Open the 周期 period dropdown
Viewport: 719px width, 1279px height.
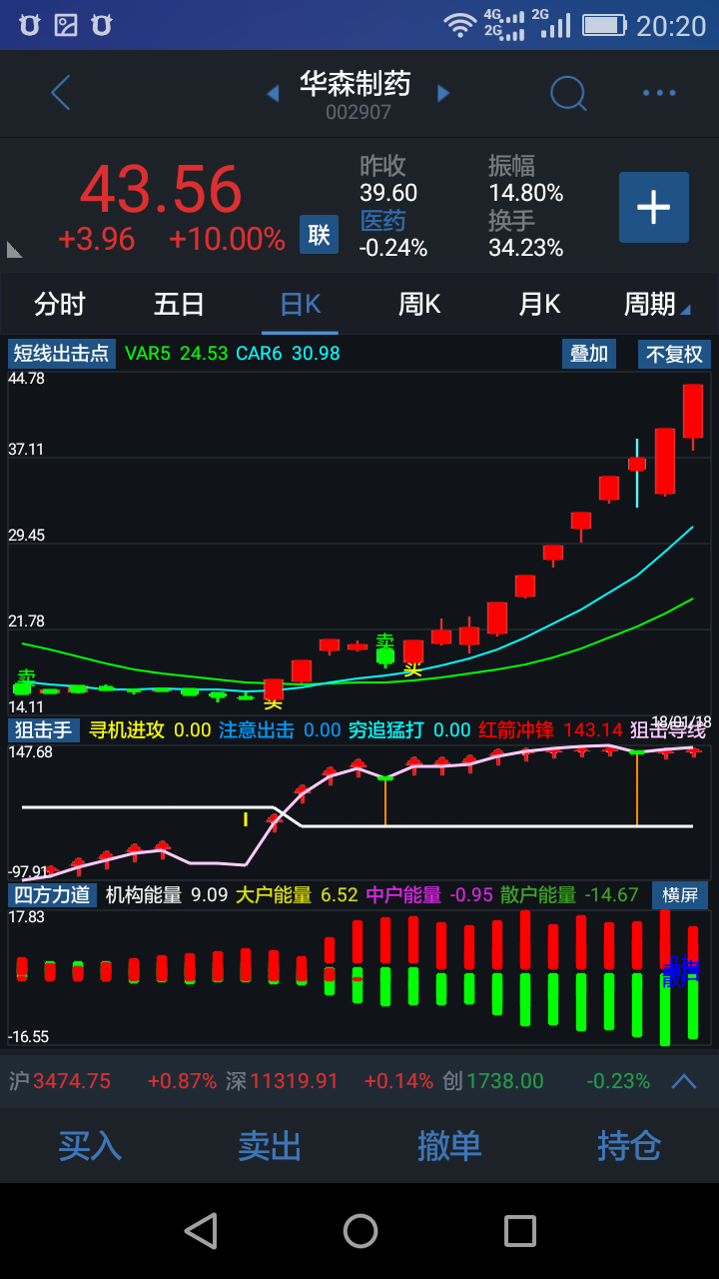click(x=656, y=304)
